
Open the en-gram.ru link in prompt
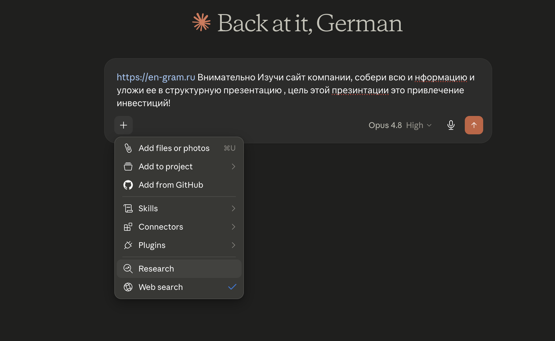click(x=156, y=77)
